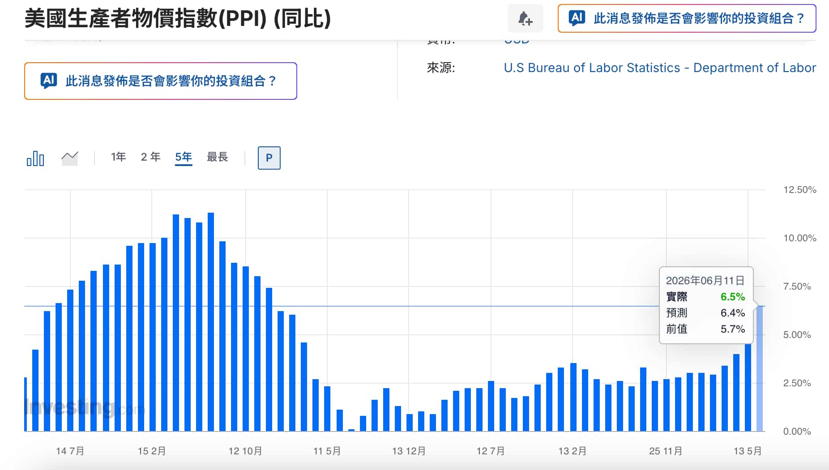Select the 5年 time range
829x470 pixels.
(x=184, y=157)
